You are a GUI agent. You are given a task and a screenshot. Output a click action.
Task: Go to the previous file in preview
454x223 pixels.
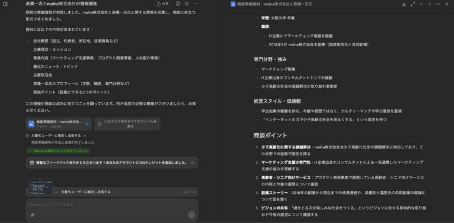422,4
